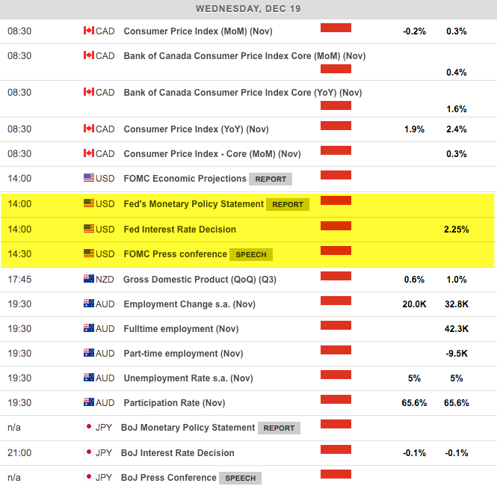
Task: Open Gross Domestic Product (QoQ) (Q3) event
Action: coord(200,279)
